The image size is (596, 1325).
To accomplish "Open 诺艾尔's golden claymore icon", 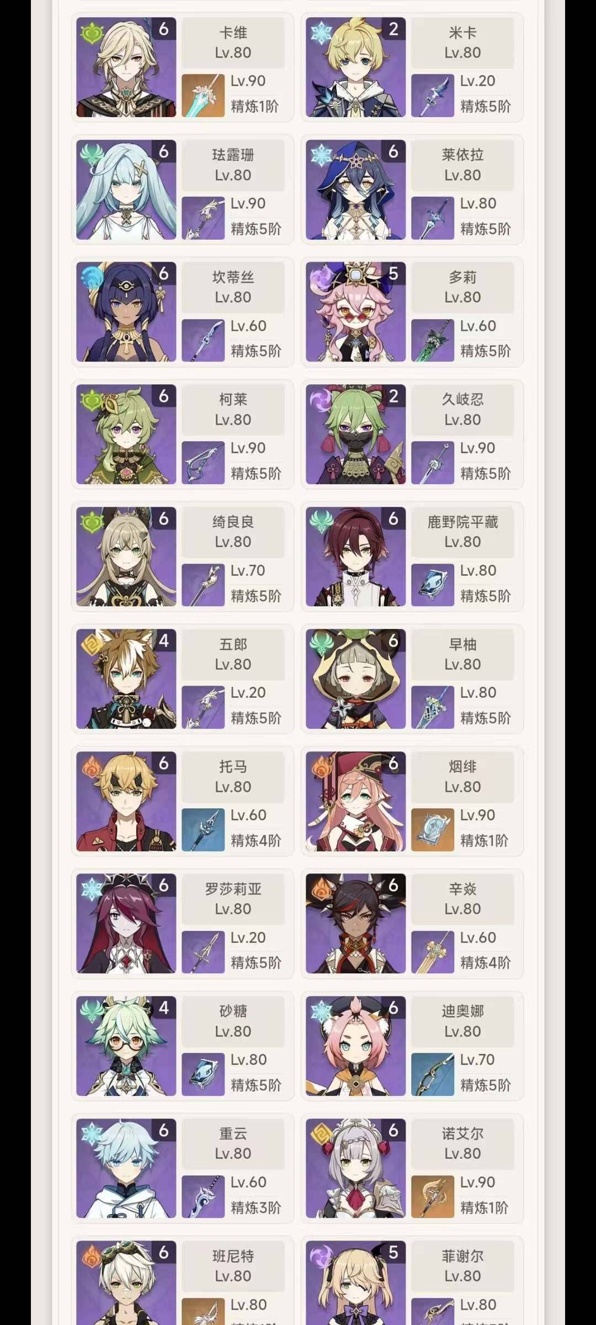I will [x=433, y=1197].
